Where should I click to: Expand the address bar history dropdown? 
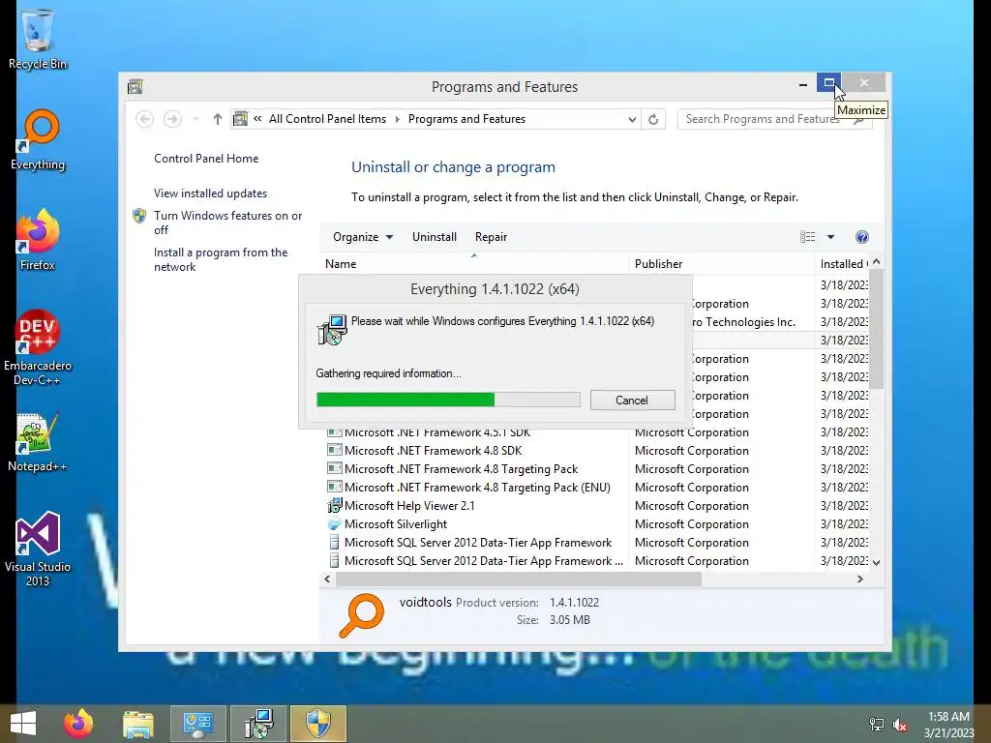(631, 119)
